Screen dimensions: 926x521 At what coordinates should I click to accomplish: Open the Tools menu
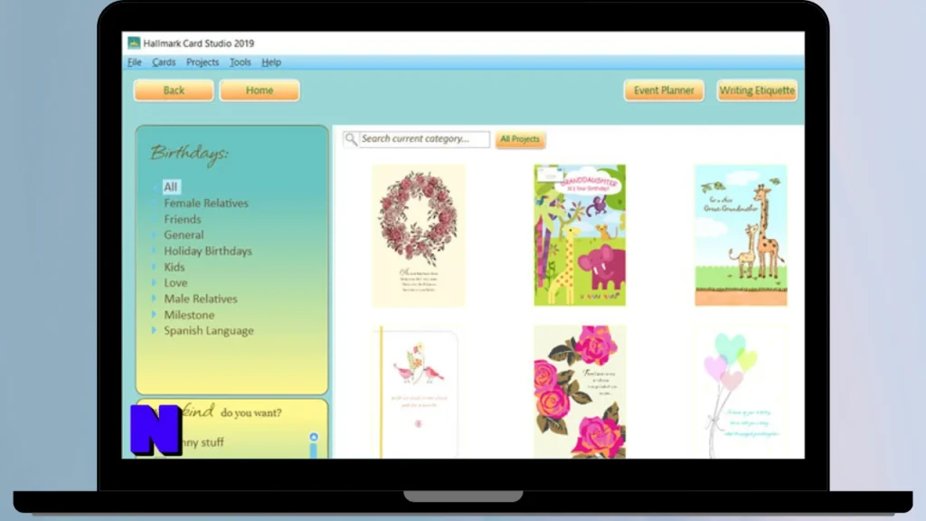(x=240, y=62)
